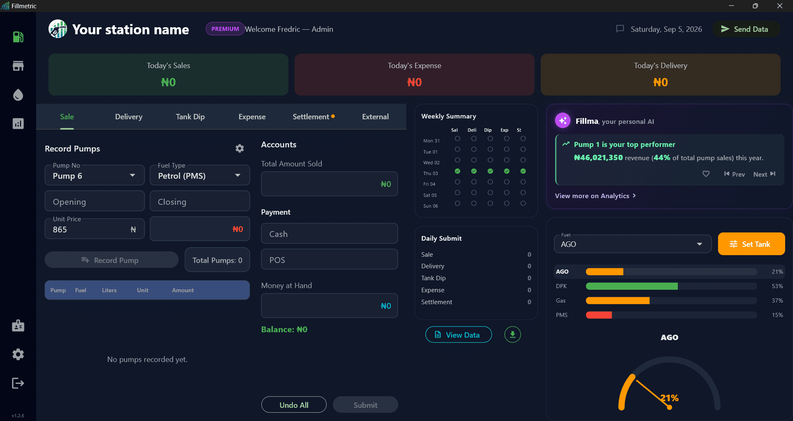Show the previous Fillma insight

point(734,174)
